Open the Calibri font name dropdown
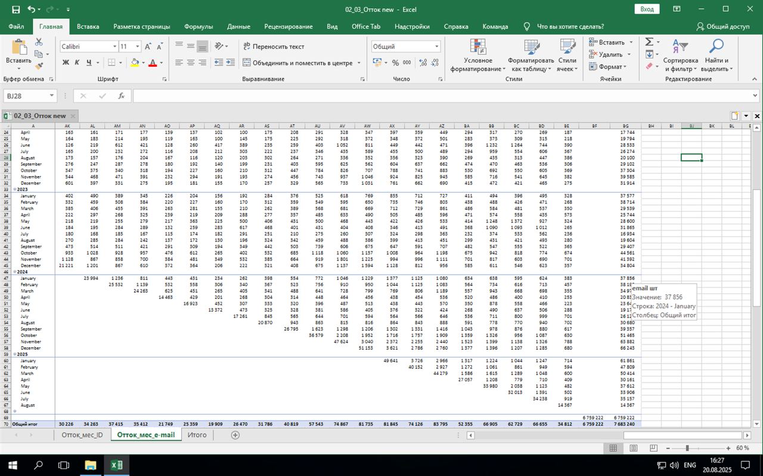 point(114,46)
